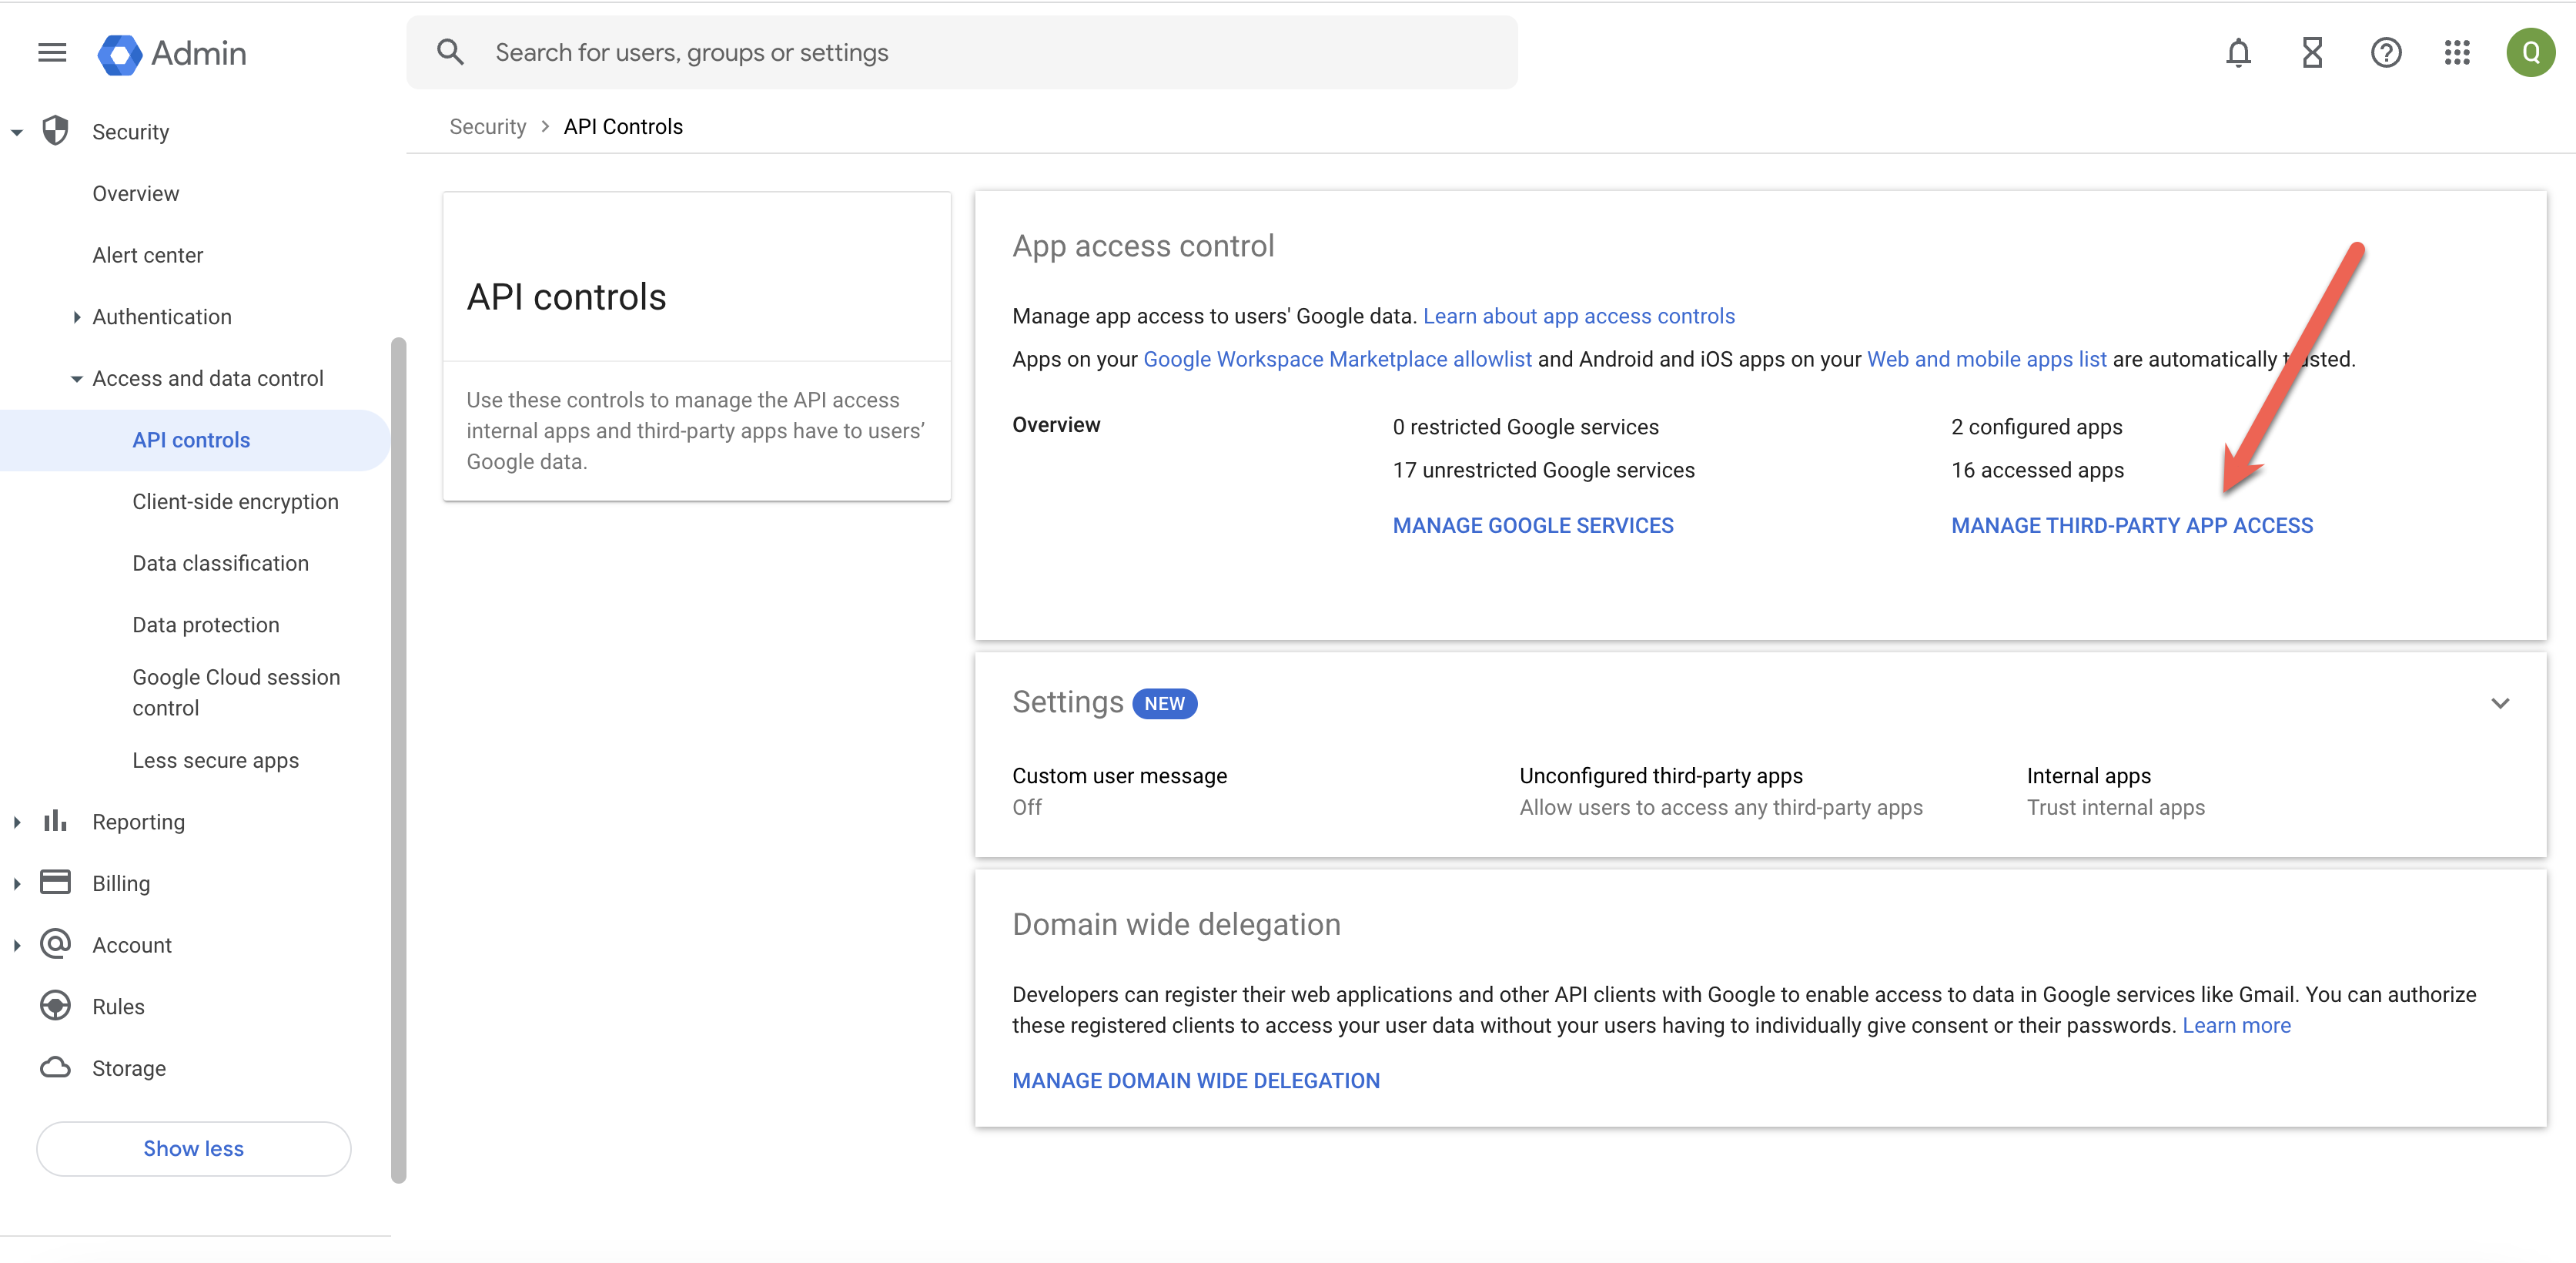Open Google Workspace Marketplace allowlist link
The width and height of the screenshot is (2576, 1263).
tap(1337, 359)
